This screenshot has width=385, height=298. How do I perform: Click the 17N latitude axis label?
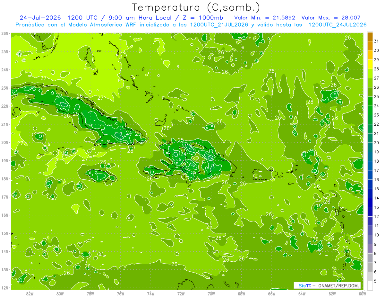point(5,197)
